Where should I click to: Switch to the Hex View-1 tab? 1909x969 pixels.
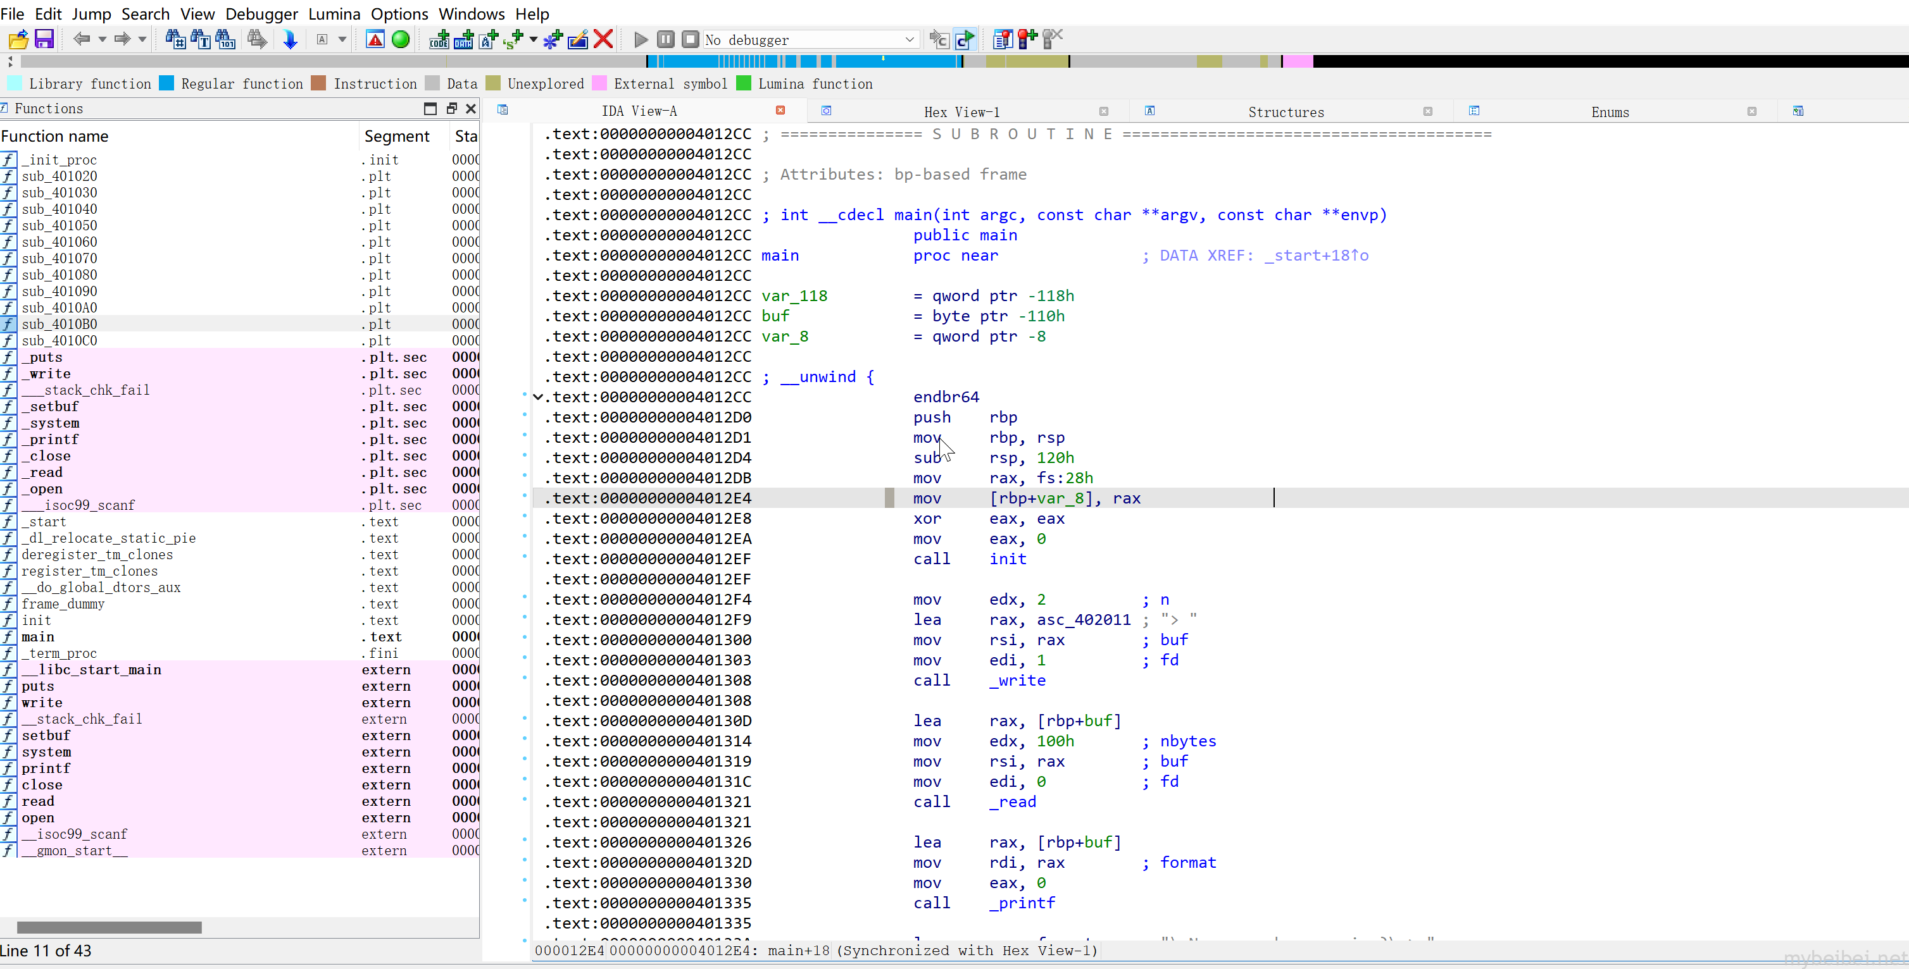(961, 112)
